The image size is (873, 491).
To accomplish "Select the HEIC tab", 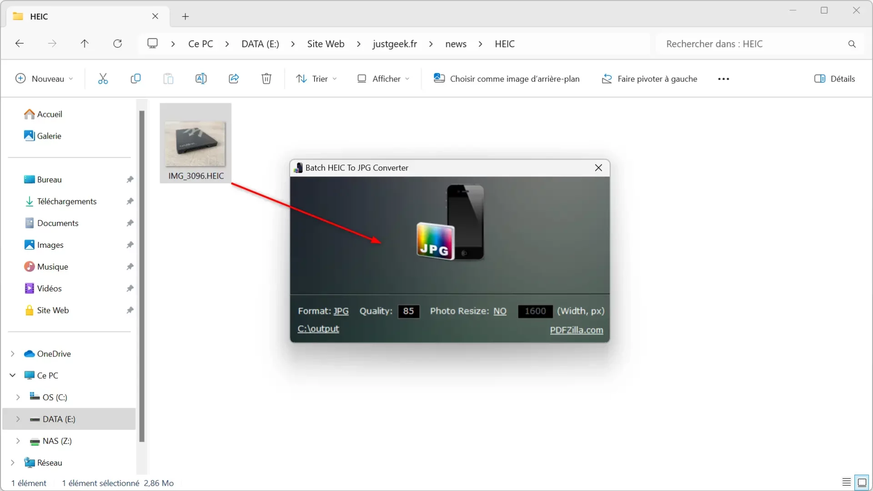I will tap(88, 17).
